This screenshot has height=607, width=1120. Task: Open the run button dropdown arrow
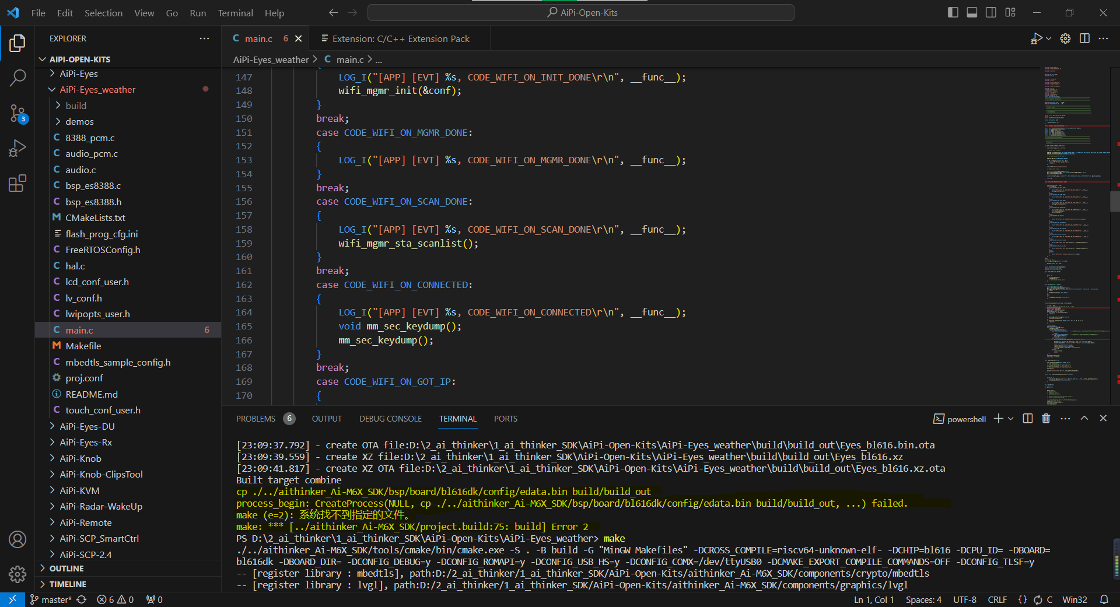[1048, 38]
